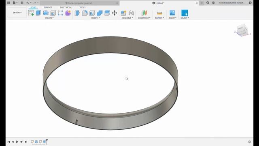Select the last extrude feature in timeline

tap(45, 142)
